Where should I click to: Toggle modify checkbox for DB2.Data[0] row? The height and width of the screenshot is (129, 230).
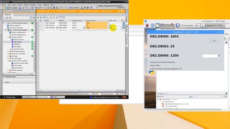[124, 23]
